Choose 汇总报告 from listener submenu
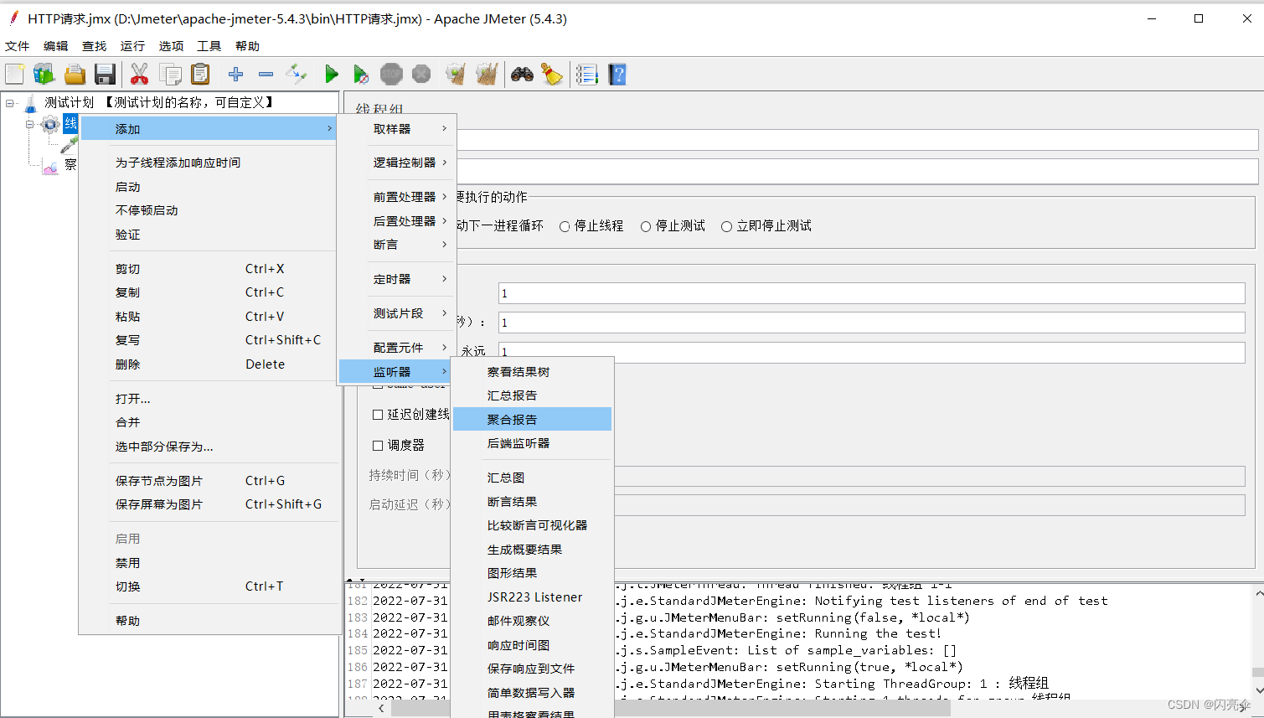1264x718 pixels. coord(532,395)
